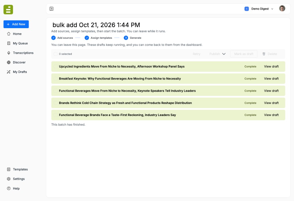Screen dimensions: 294x201
Task: View draft for Brands Rethink Cold Chain
Action: click(271, 103)
